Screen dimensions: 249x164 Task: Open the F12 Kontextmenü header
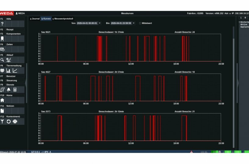12,117
